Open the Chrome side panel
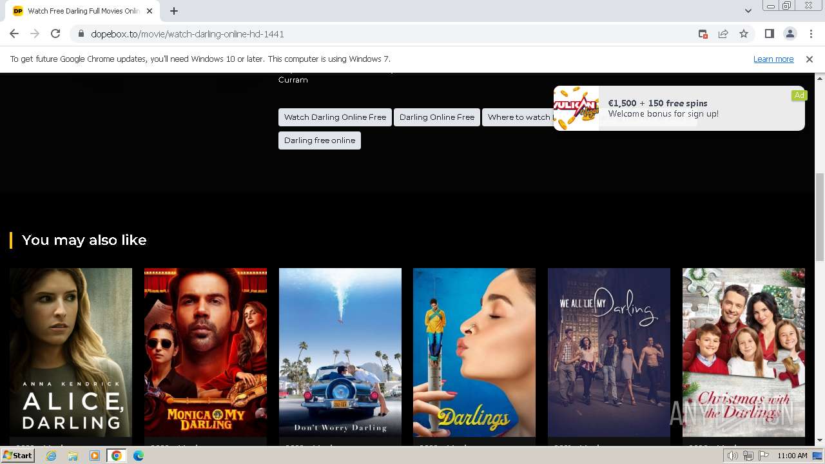 coord(769,34)
